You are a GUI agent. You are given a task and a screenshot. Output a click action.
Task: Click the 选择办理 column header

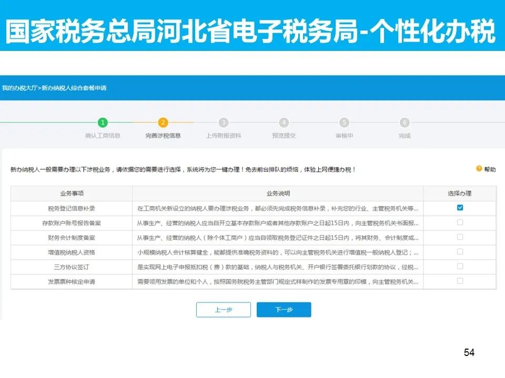460,194
